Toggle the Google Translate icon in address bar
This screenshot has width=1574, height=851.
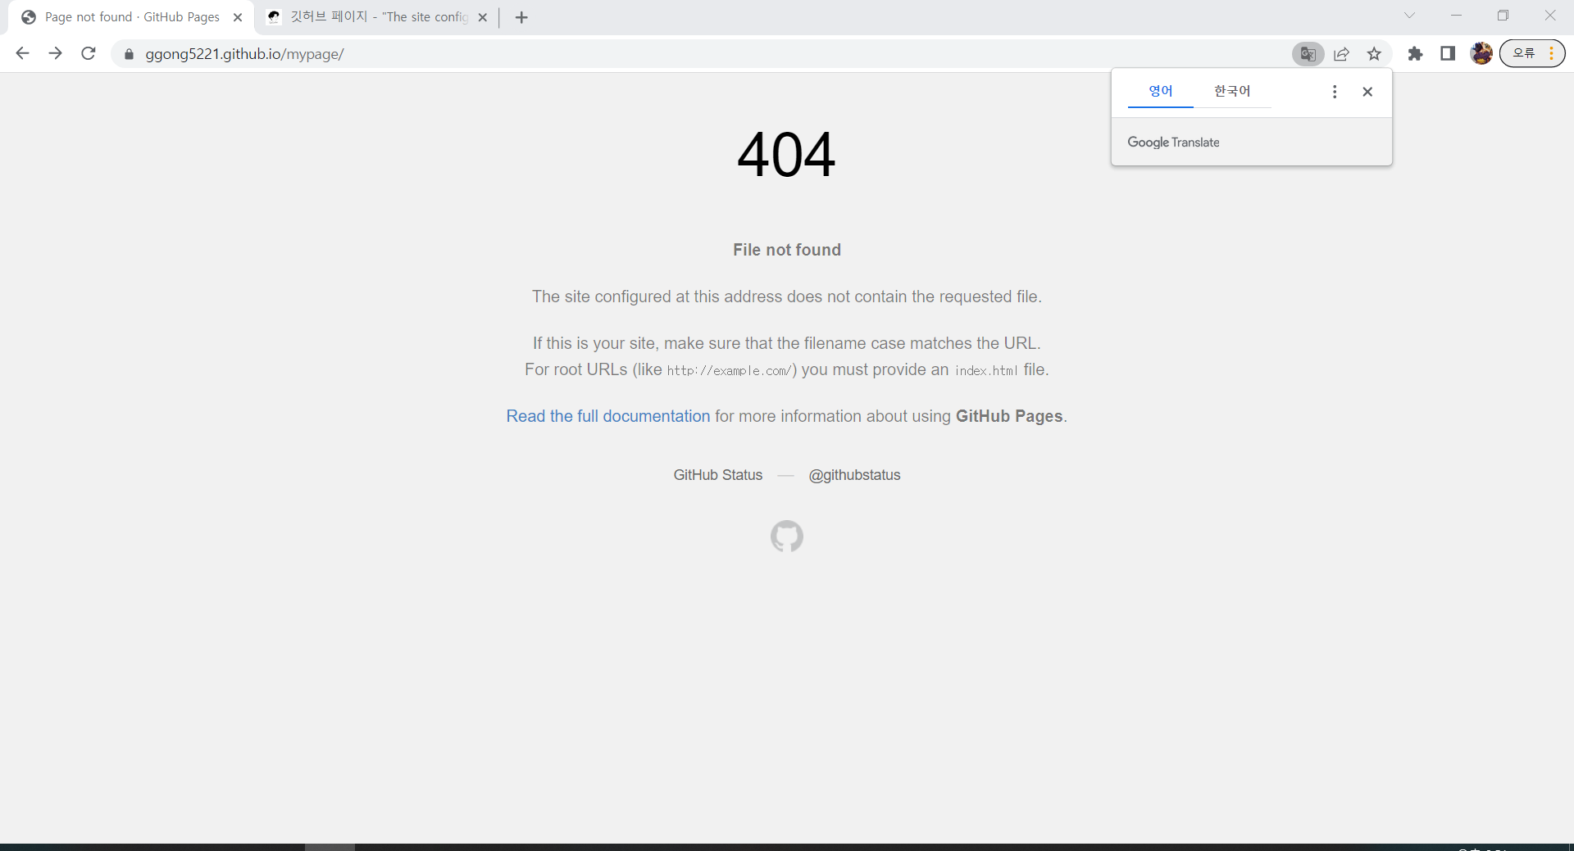click(x=1308, y=54)
